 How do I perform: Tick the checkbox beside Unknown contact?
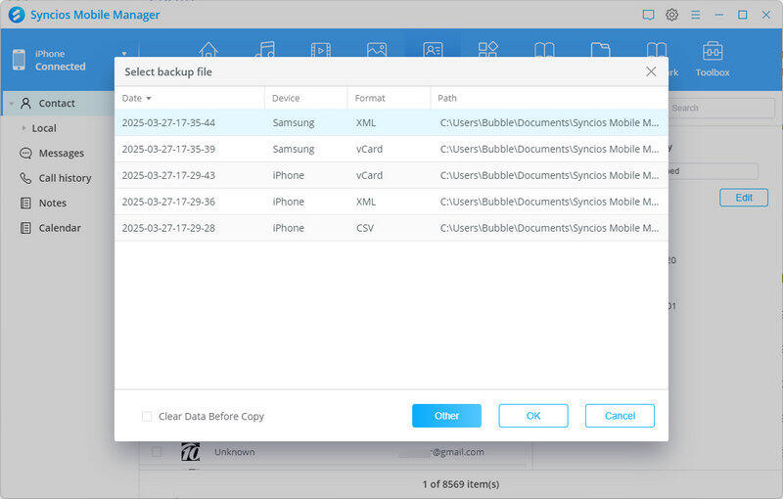pos(156,452)
